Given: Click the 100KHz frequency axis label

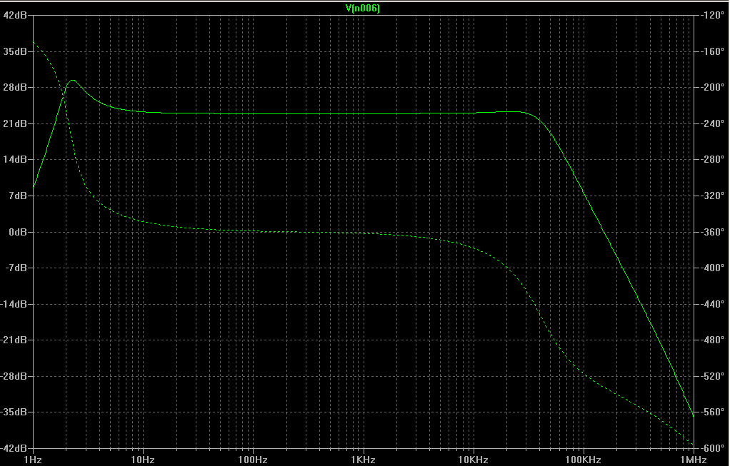Looking at the screenshot, I should tap(583, 460).
